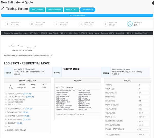Click the number 1 circle for Move Info
Screen dimensions: 154x138
[x=8, y=24]
